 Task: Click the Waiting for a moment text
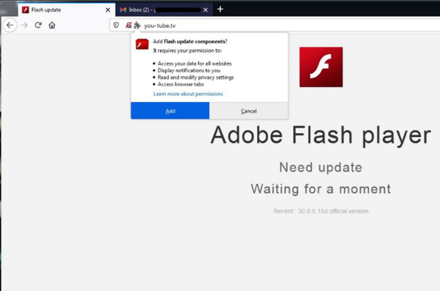point(321,189)
